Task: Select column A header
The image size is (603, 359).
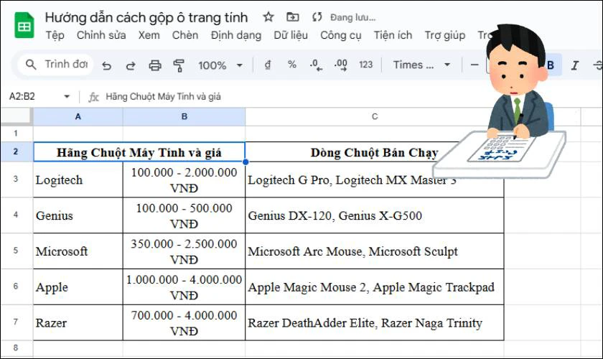Action: [x=78, y=116]
